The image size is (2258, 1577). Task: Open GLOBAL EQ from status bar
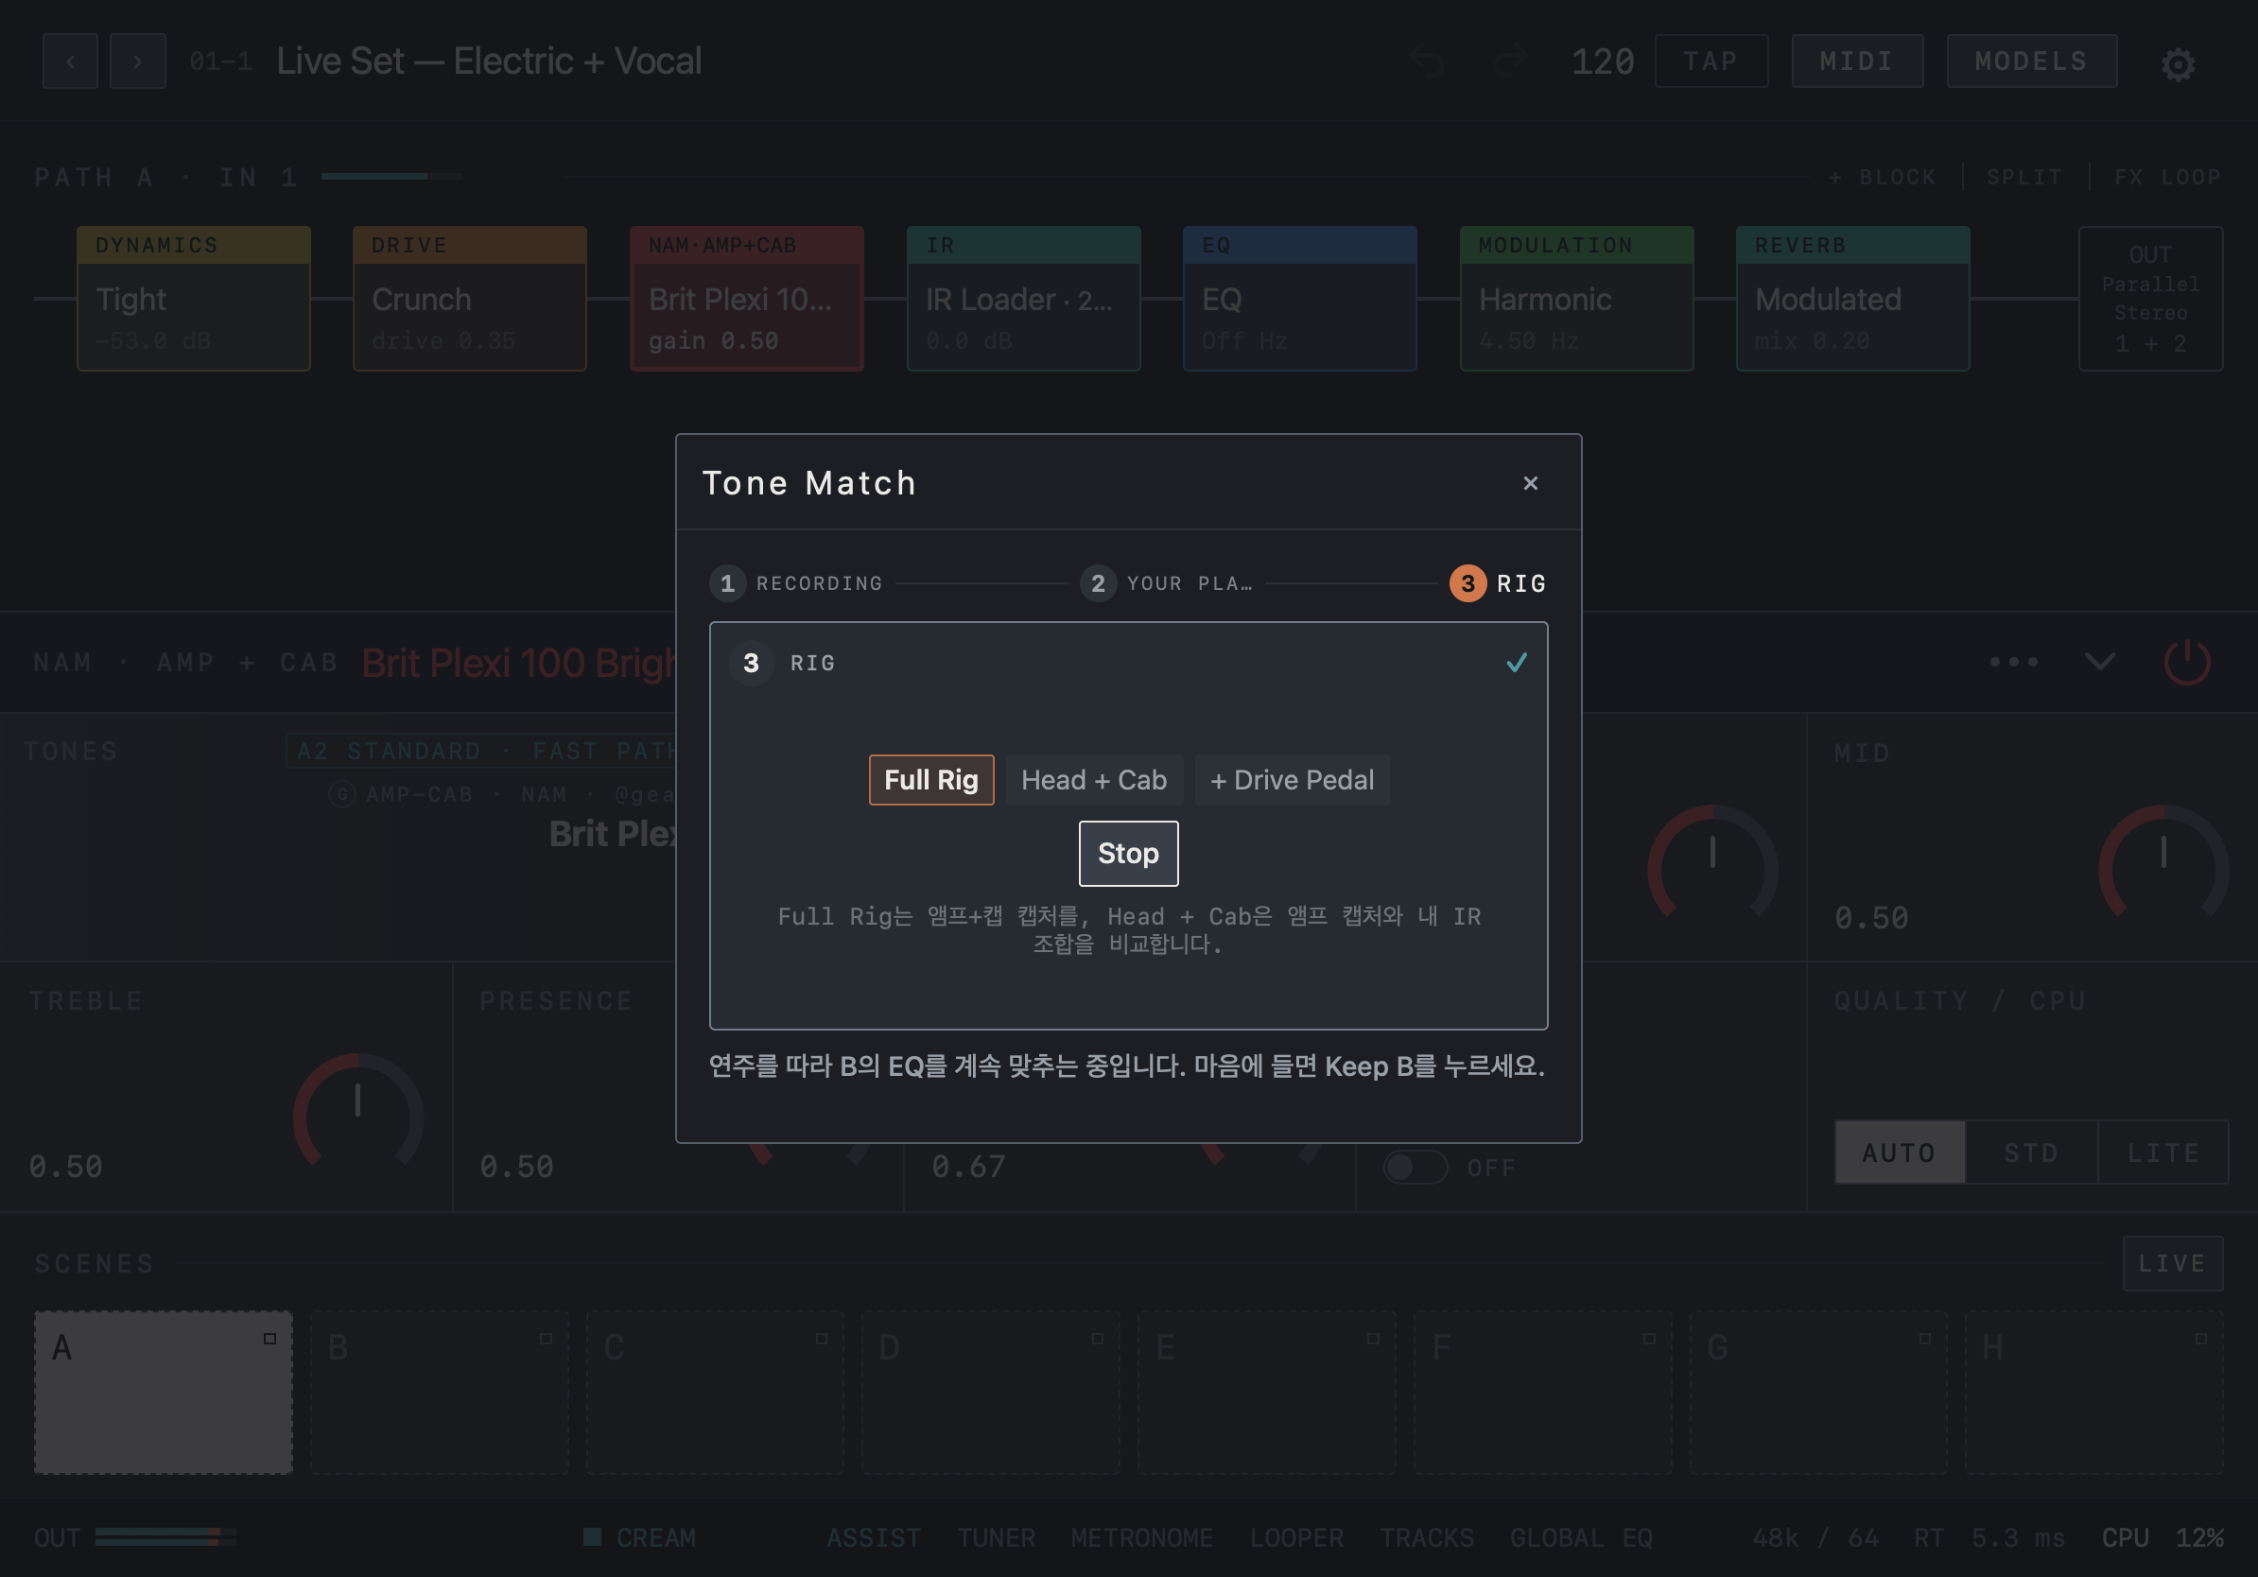(x=1581, y=1537)
